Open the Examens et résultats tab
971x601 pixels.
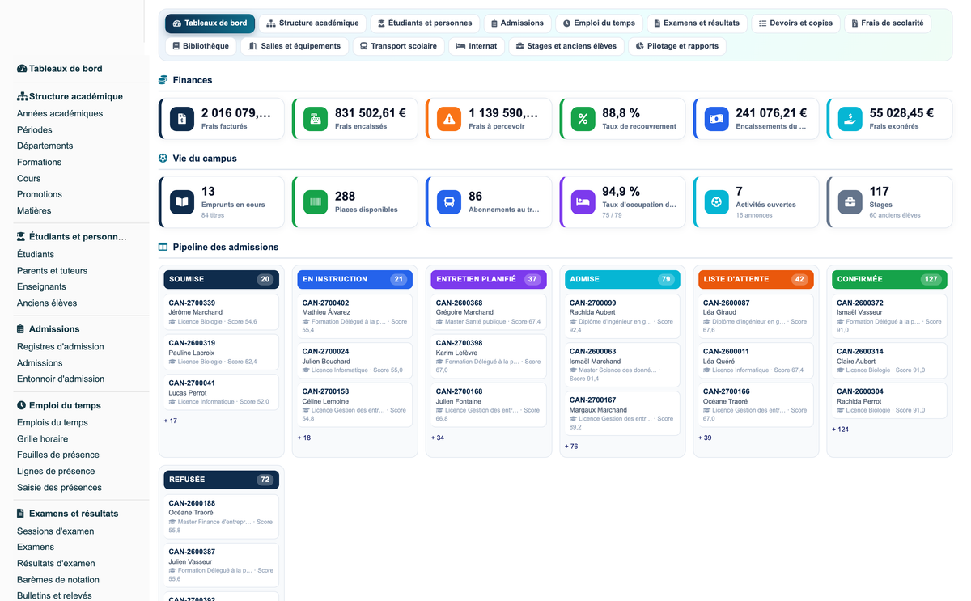[697, 23]
